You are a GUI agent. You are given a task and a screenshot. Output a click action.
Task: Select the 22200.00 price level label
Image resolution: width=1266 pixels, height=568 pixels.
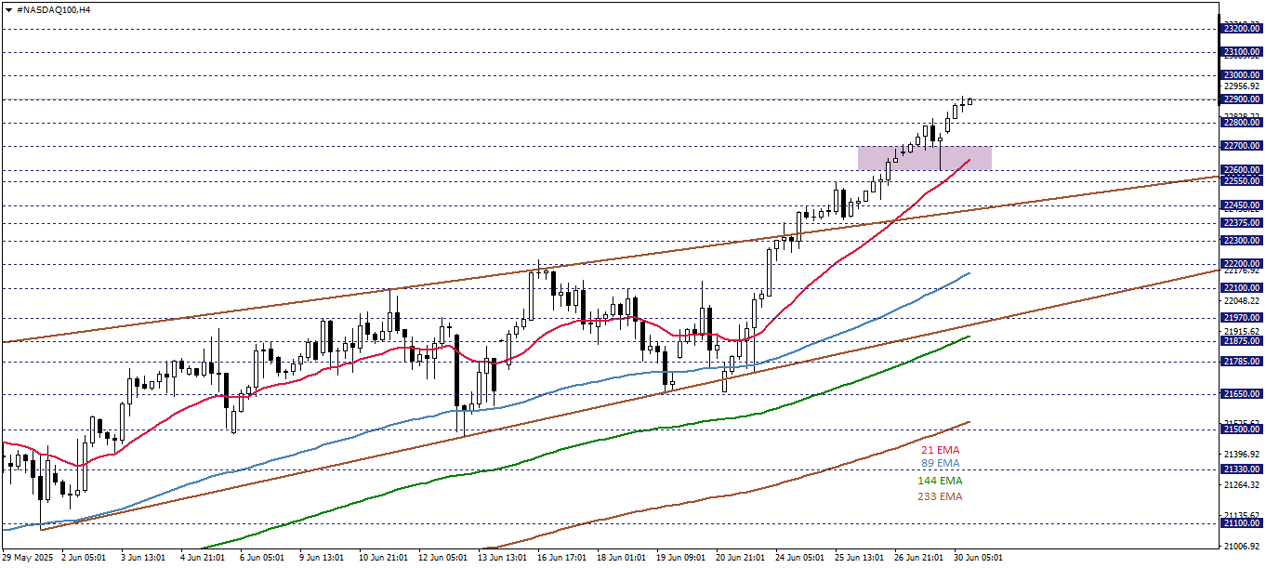coord(1242,264)
